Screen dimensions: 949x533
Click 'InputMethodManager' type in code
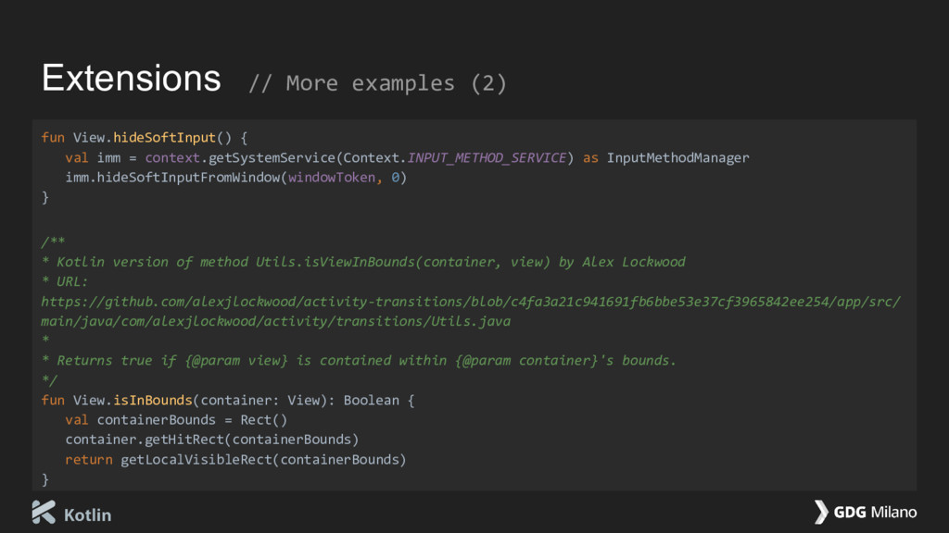point(677,157)
